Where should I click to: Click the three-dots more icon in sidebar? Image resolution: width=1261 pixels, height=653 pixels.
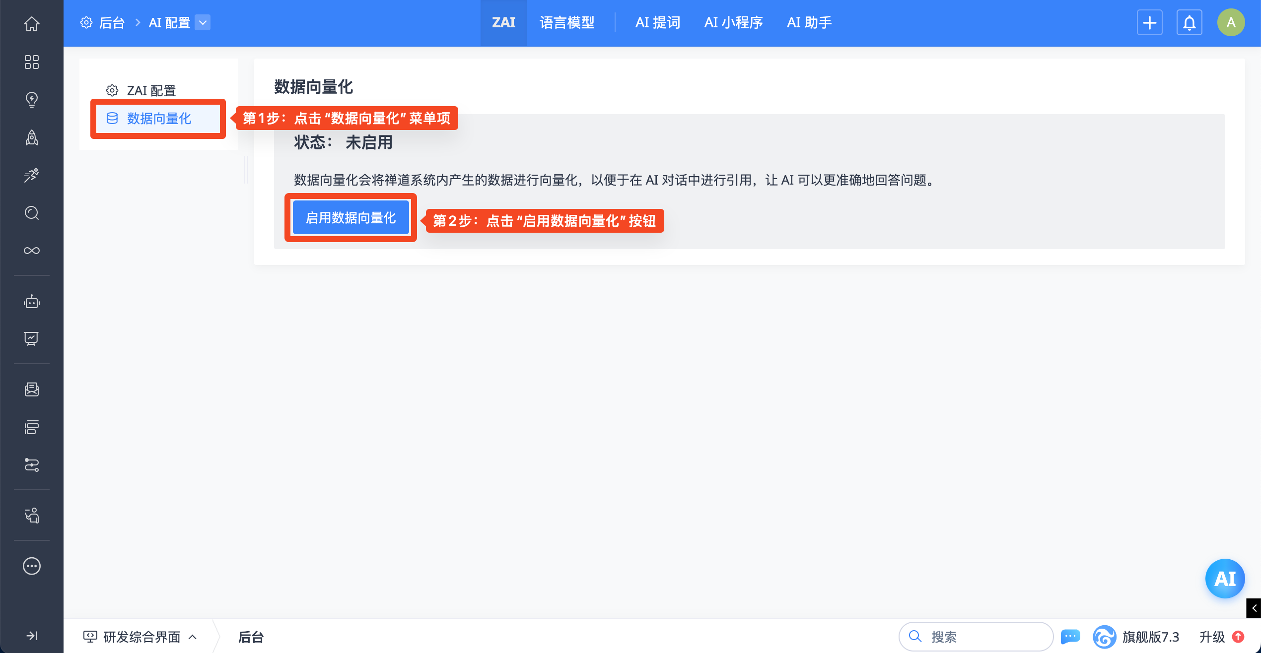tap(32, 566)
